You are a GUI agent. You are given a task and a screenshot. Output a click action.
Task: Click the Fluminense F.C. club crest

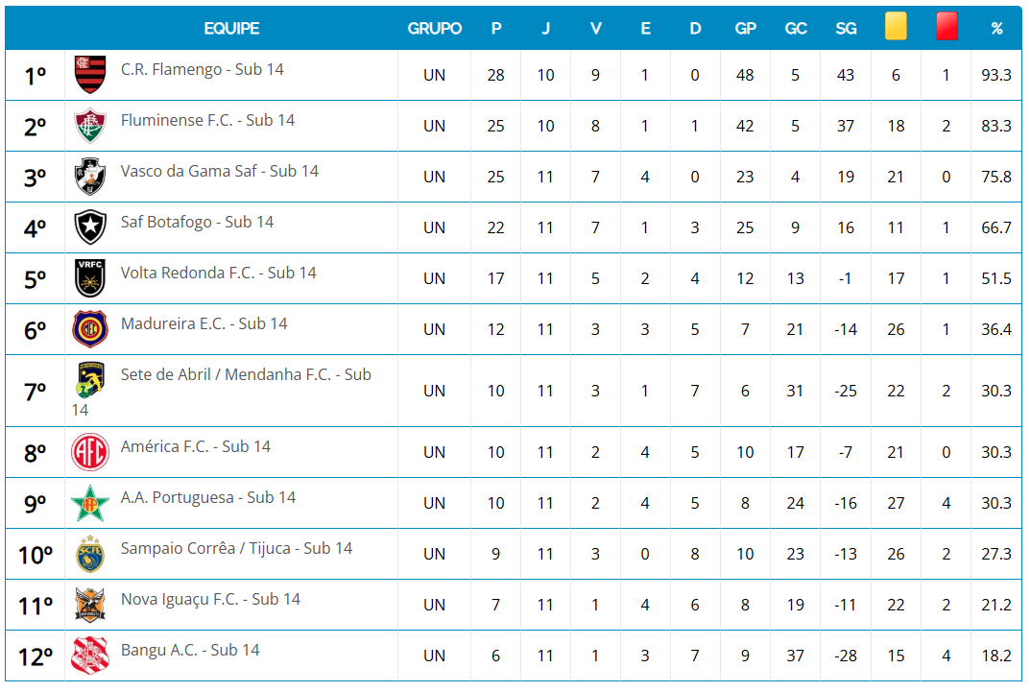[90, 125]
